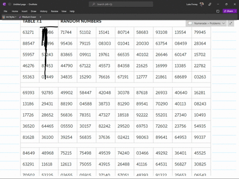The image size is (239, 179).
Task: Open Luke Finney's profile picture
Action: pos(202,4)
